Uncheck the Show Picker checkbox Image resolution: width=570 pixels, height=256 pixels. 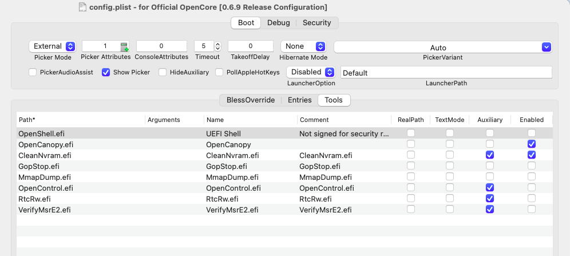[106, 72]
